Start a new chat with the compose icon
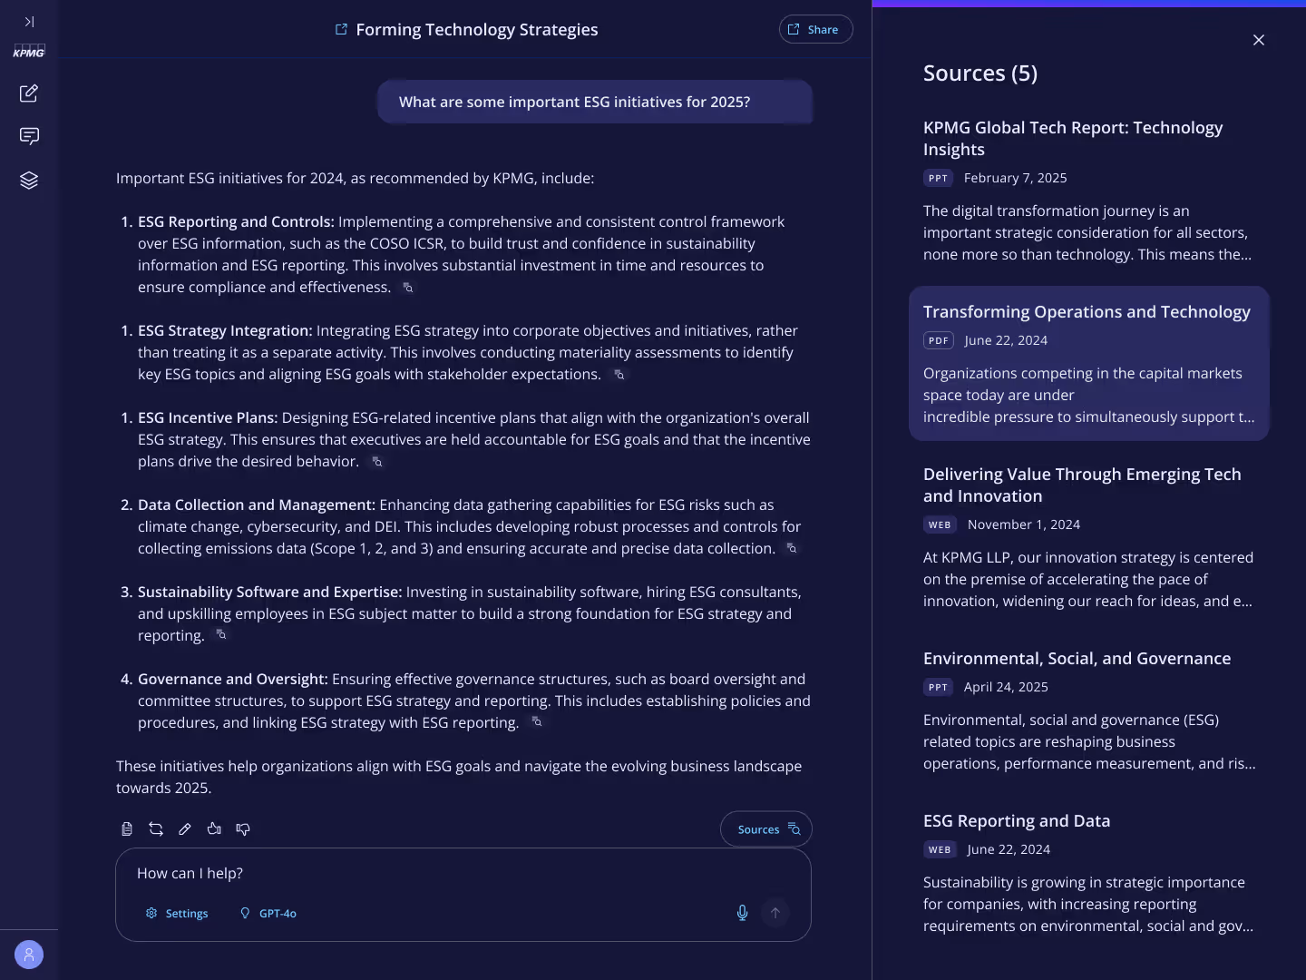This screenshot has width=1306, height=980. tap(29, 93)
